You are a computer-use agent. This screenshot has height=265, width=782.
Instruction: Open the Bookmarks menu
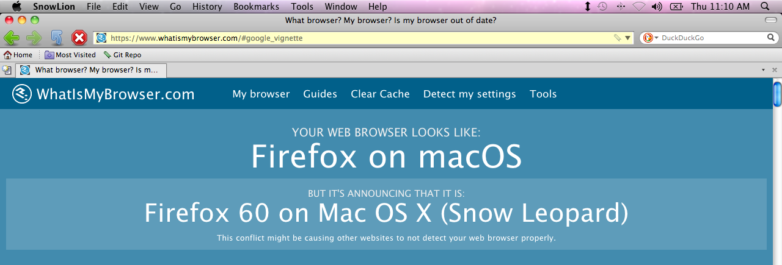tap(257, 7)
